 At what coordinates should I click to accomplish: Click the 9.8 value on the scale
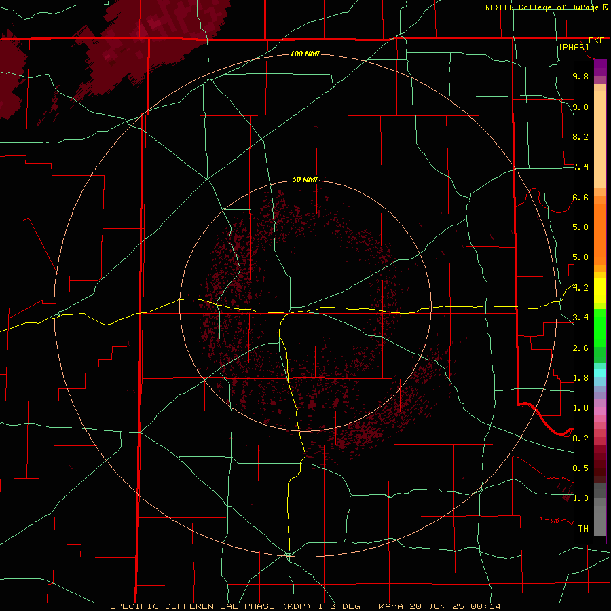coord(580,76)
